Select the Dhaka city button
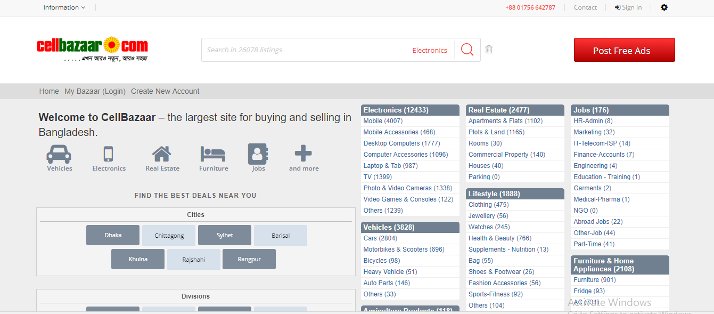714x314 pixels. click(x=113, y=235)
